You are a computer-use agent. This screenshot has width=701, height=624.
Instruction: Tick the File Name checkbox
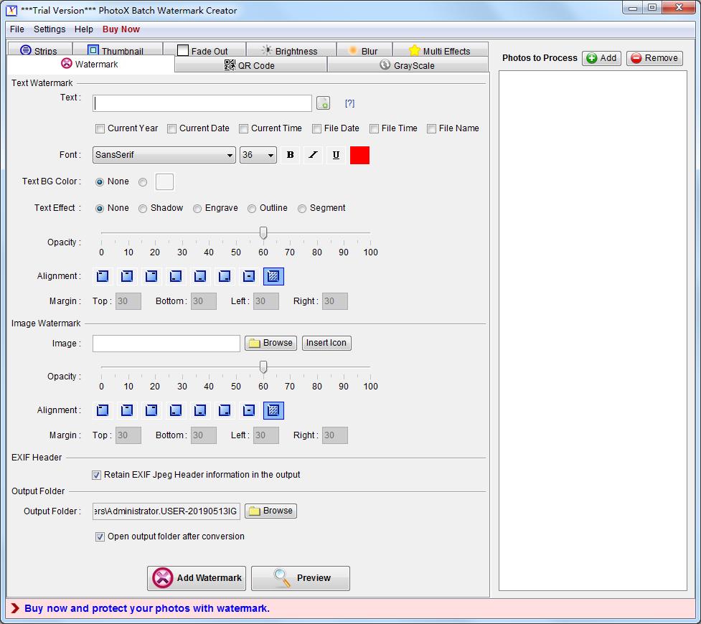pyautogui.click(x=431, y=128)
